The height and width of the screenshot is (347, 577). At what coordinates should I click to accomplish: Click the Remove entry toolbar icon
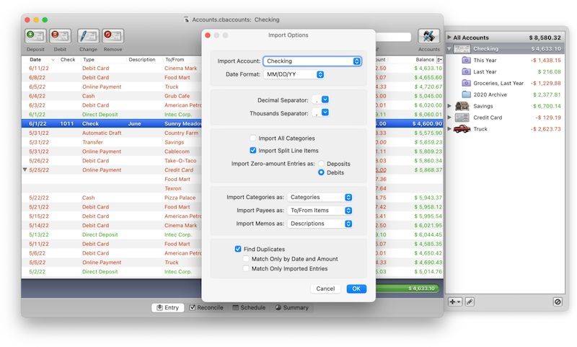coord(113,35)
